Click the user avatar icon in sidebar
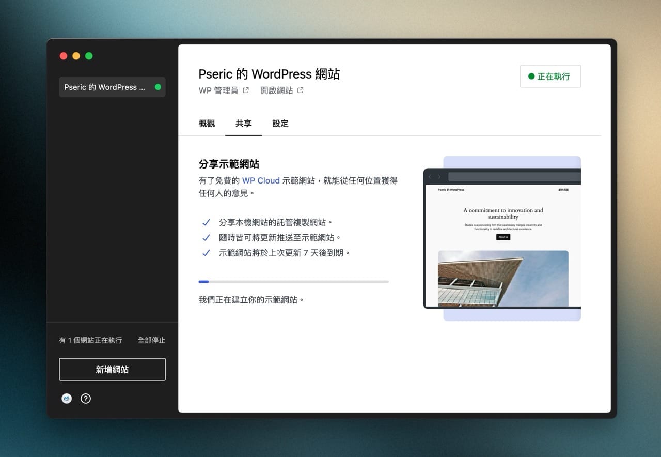 67,399
